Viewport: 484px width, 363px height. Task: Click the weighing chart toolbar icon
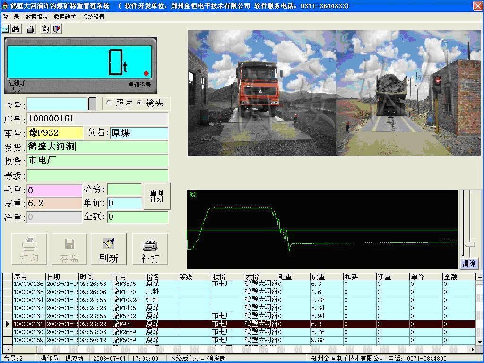5,29
